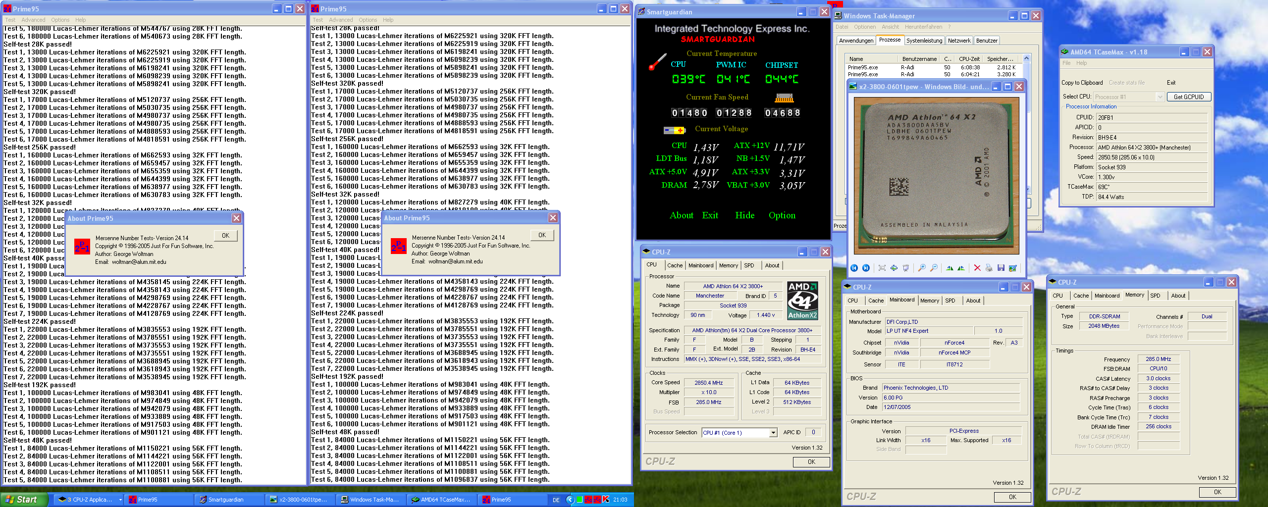Open About tab in the CPU-Z Mainboard window
Screen dimensions: 1268x507
[x=973, y=301]
